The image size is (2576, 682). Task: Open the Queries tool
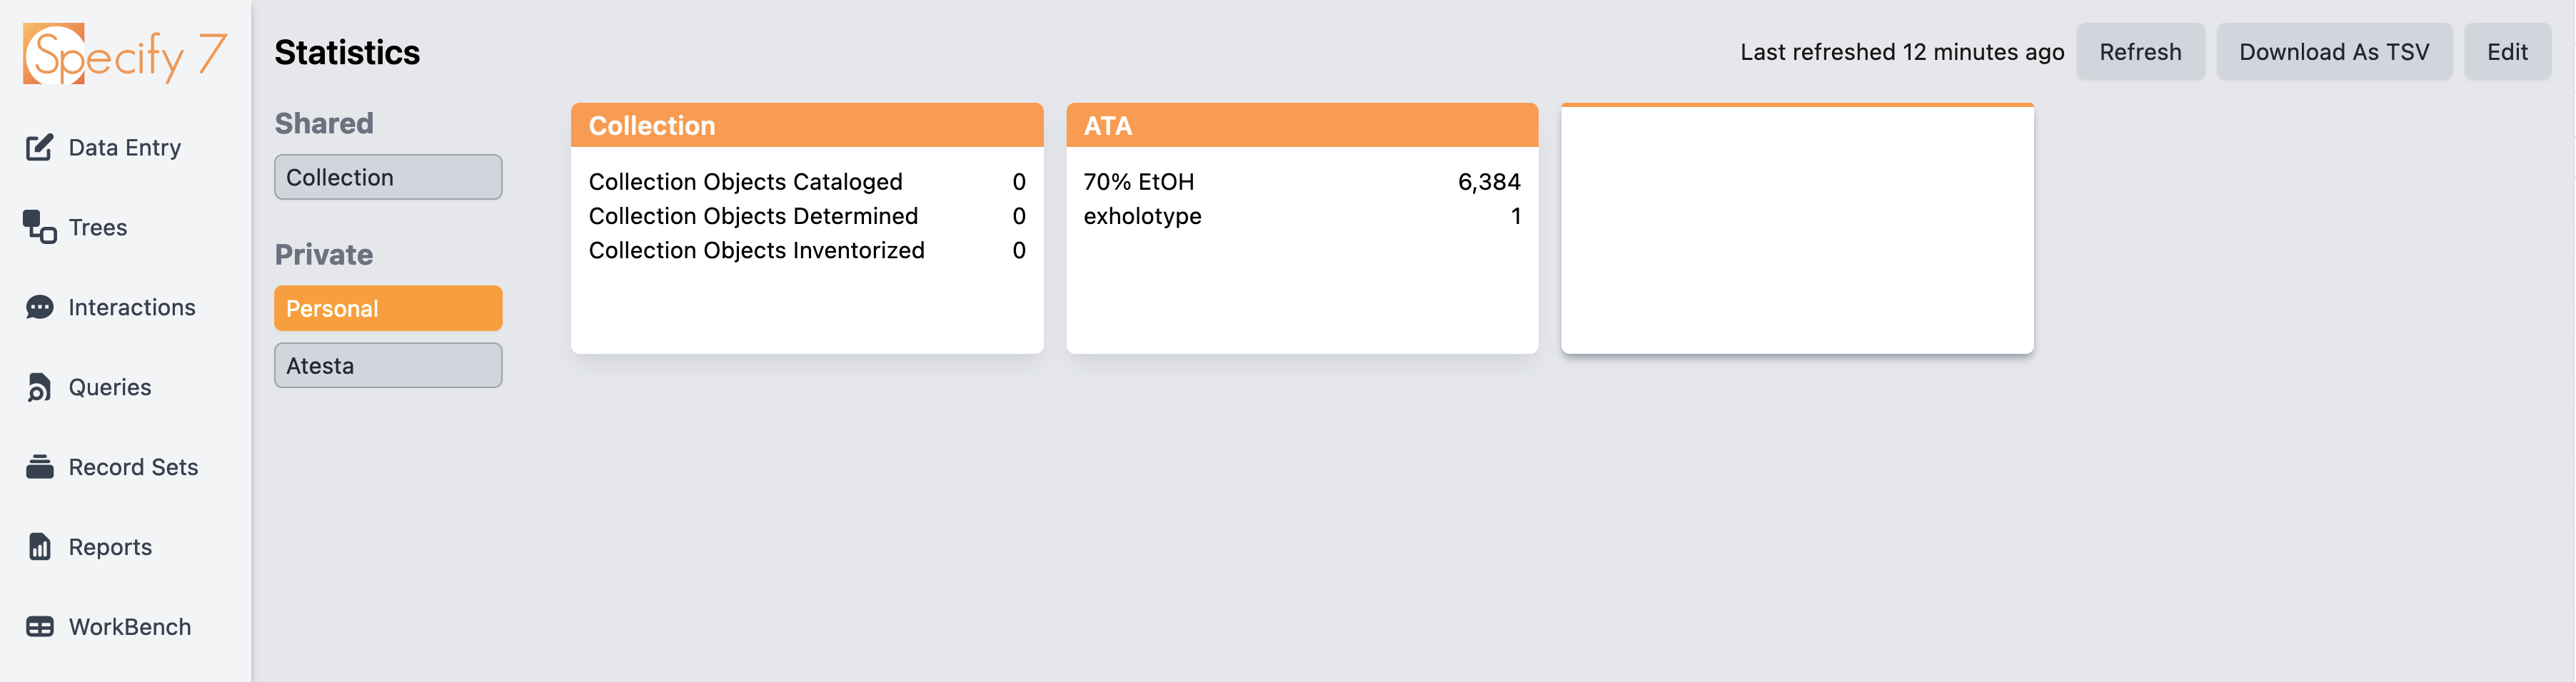[x=109, y=387]
